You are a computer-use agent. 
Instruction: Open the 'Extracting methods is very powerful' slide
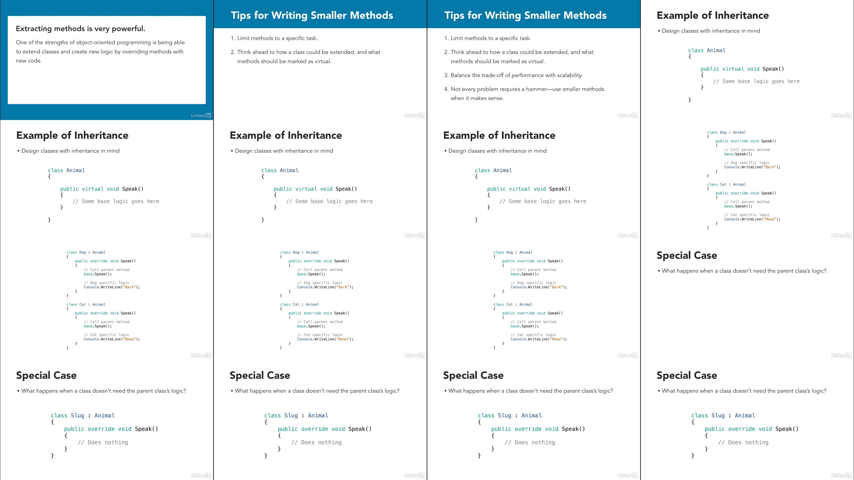click(107, 60)
